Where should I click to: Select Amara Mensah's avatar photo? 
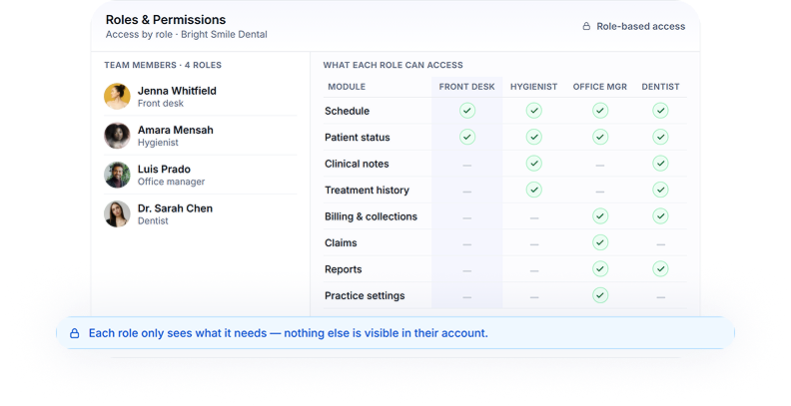[117, 136]
